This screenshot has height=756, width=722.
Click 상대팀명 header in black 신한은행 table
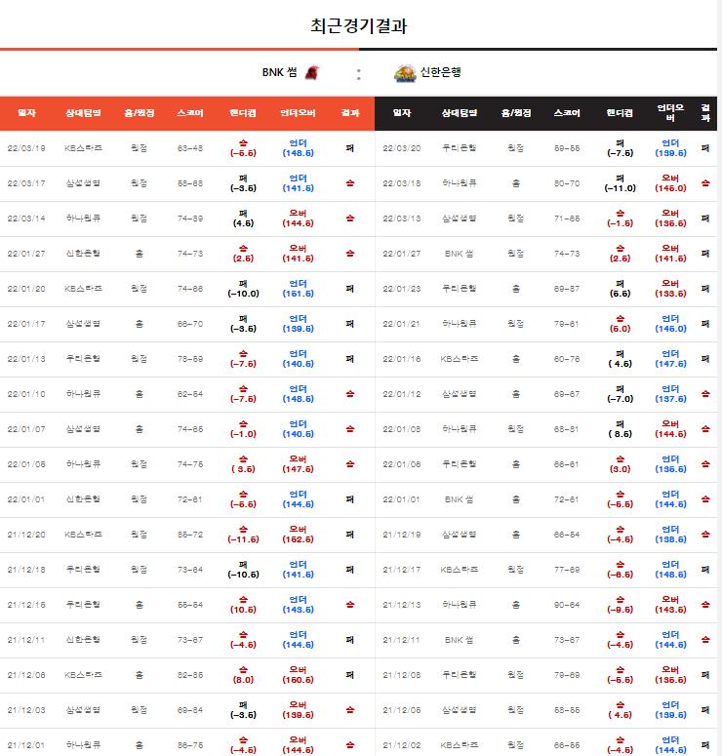coord(460,113)
